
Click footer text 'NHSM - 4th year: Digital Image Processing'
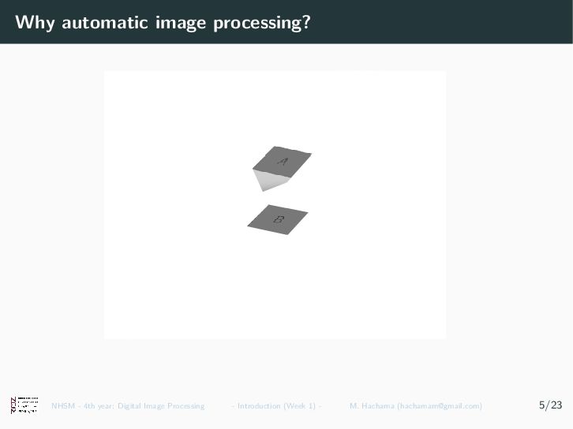[128, 405]
